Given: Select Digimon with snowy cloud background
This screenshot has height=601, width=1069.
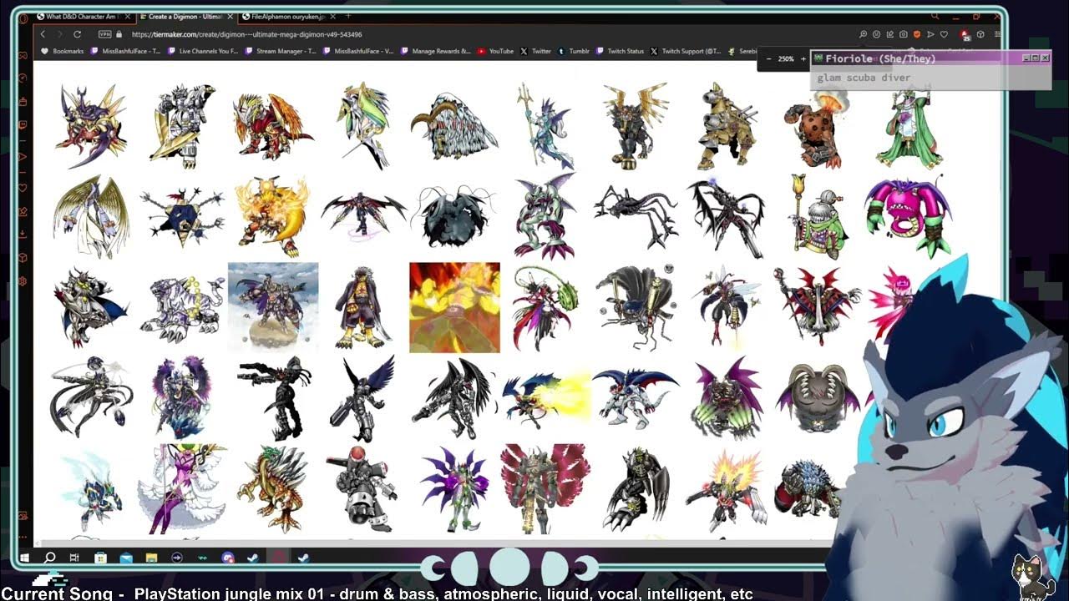Looking at the screenshot, I should click(x=273, y=307).
